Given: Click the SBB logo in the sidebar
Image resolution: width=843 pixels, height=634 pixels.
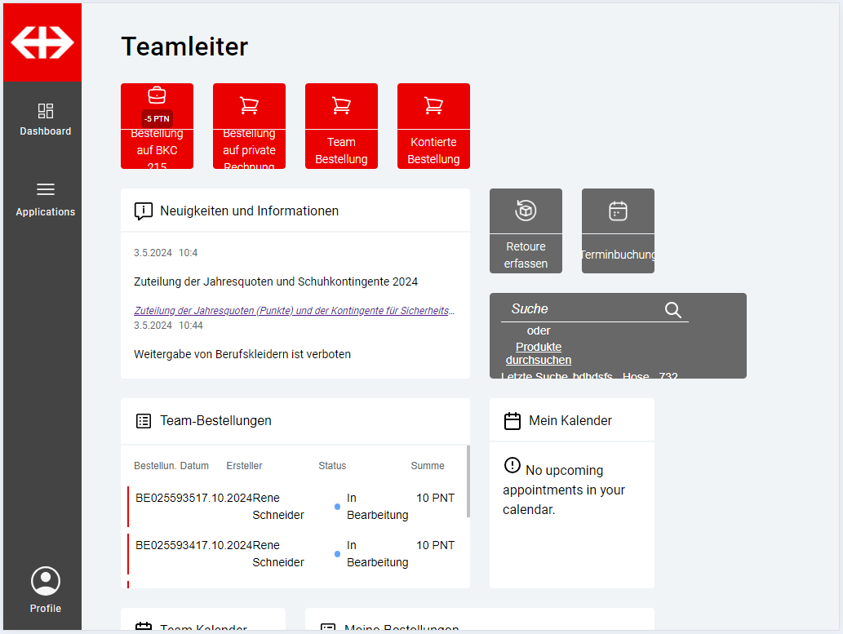Looking at the screenshot, I should coord(42,42).
